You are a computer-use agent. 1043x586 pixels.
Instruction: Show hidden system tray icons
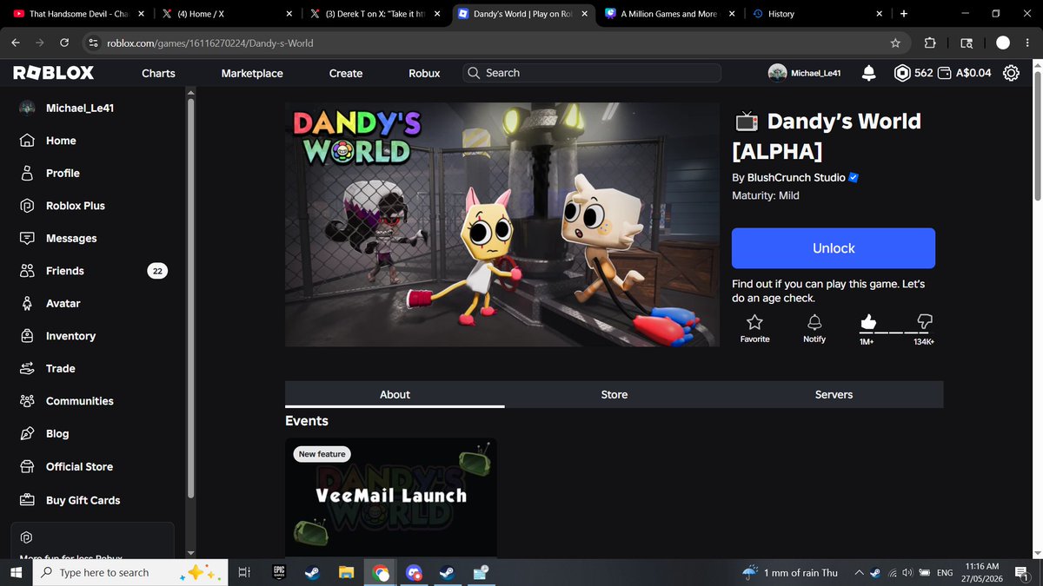pos(859,572)
